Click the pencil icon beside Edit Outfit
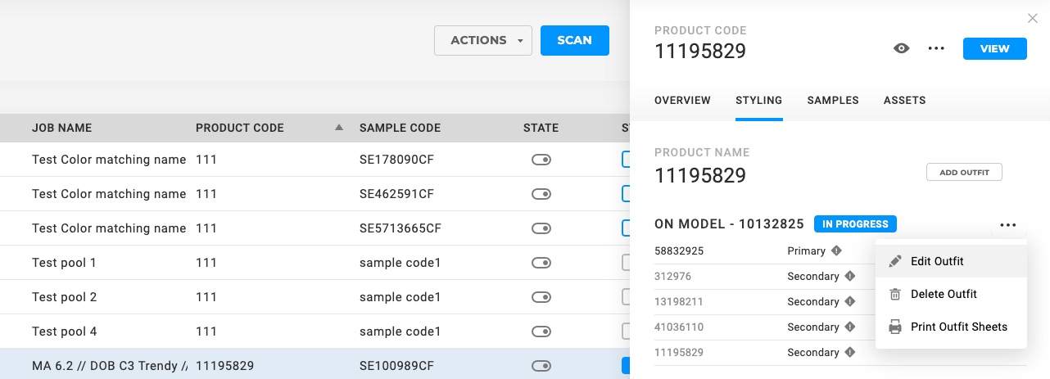Screen dimensions: 1050x379 point(895,261)
